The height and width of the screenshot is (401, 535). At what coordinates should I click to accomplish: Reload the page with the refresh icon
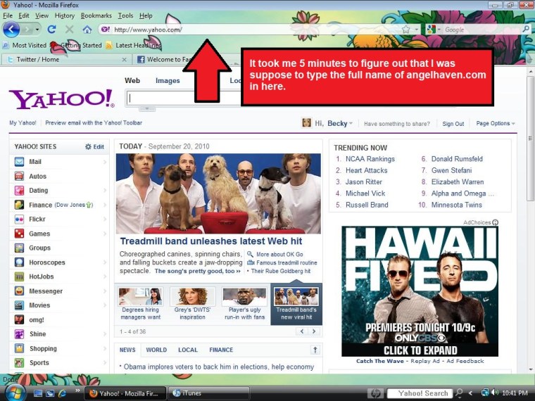point(51,30)
